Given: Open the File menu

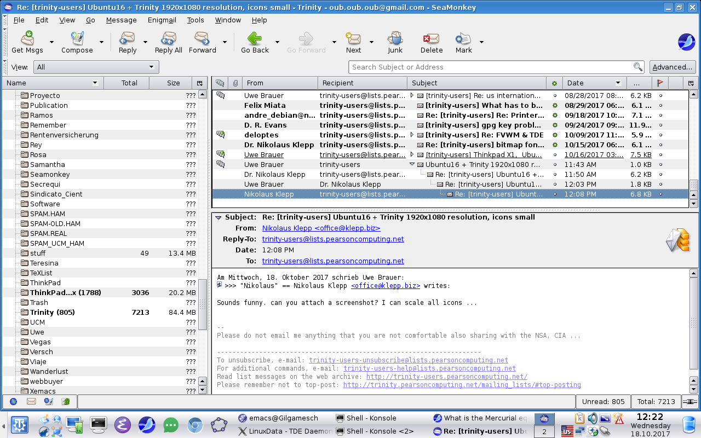Looking at the screenshot, I should coord(19,20).
